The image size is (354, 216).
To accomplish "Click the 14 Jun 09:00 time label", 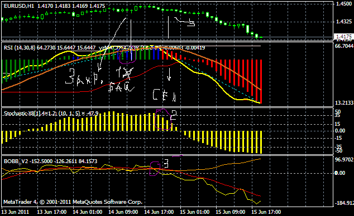I will [x=123, y=212].
